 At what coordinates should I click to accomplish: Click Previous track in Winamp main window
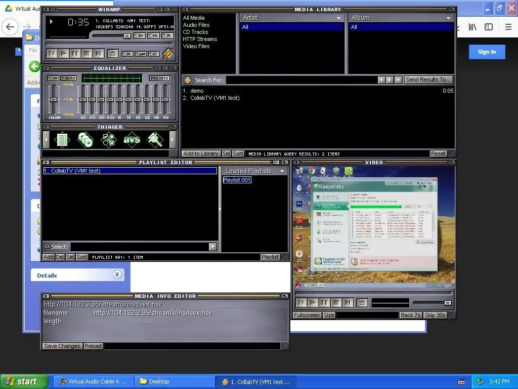click(x=52, y=54)
